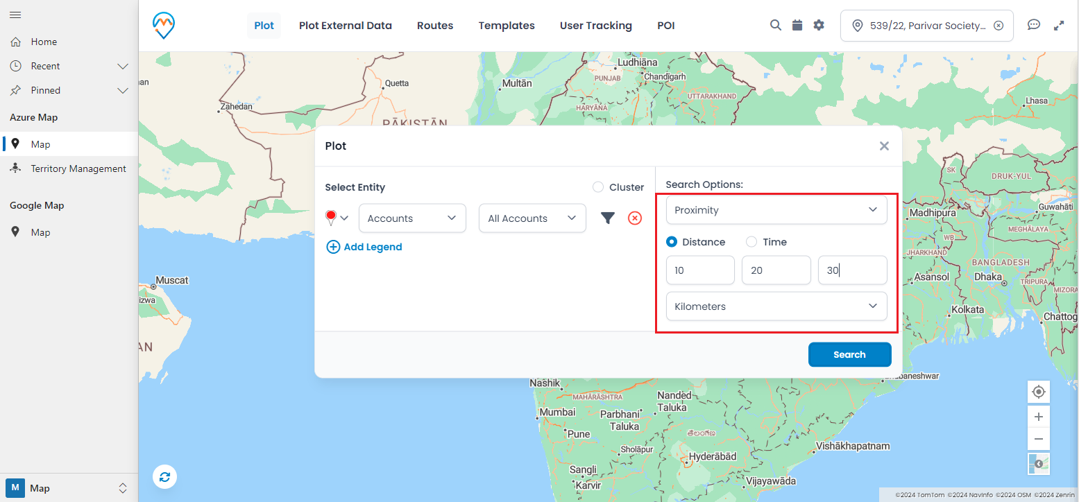Zoom in on the map

click(x=1038, y=417)
